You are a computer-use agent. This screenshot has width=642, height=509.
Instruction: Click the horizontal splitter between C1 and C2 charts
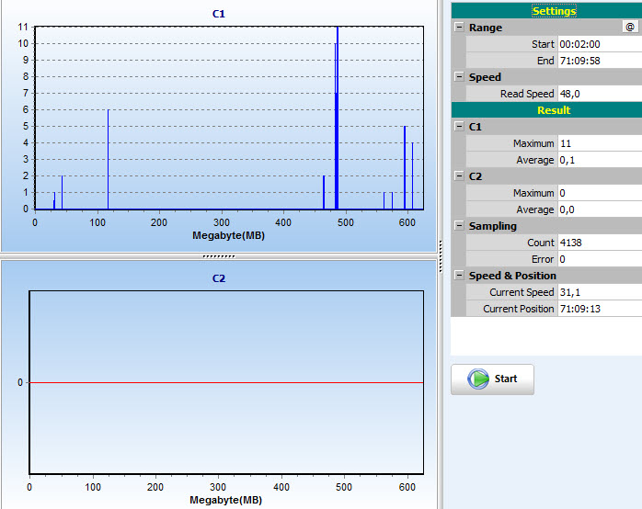[219, 256]
